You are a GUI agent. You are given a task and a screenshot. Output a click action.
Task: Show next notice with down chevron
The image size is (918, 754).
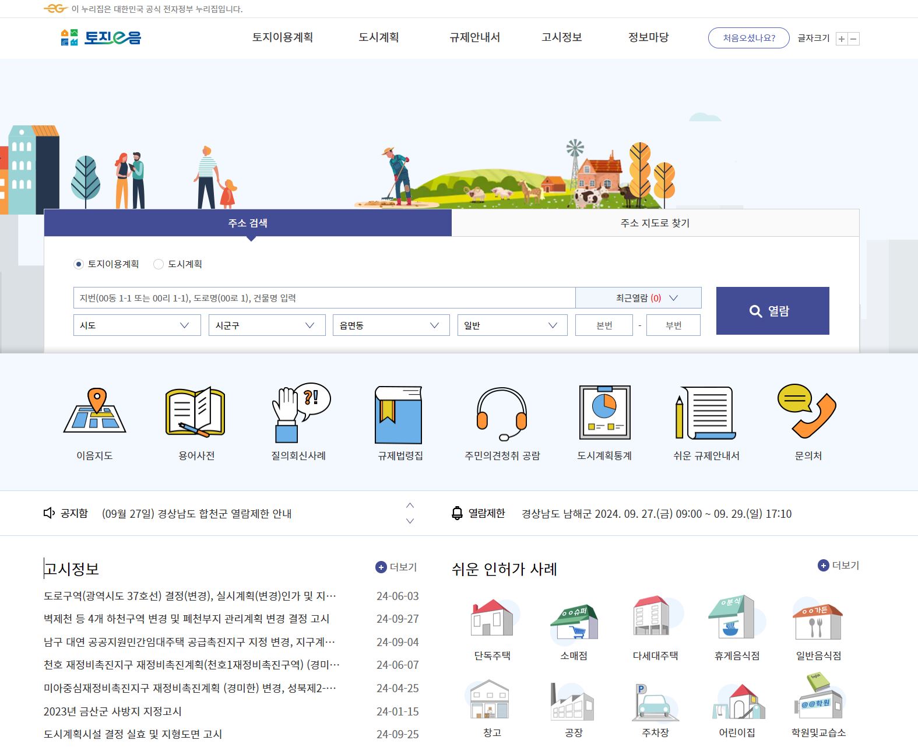coord(410,521)
